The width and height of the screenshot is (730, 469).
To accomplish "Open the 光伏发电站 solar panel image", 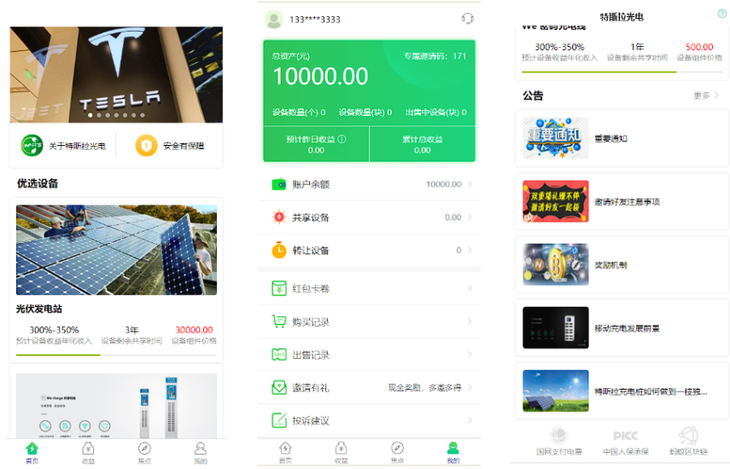I will [116, 250].
